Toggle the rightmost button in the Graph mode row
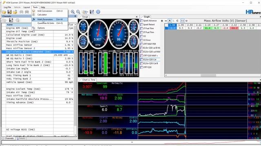261x146 pixels. [187, 21]
